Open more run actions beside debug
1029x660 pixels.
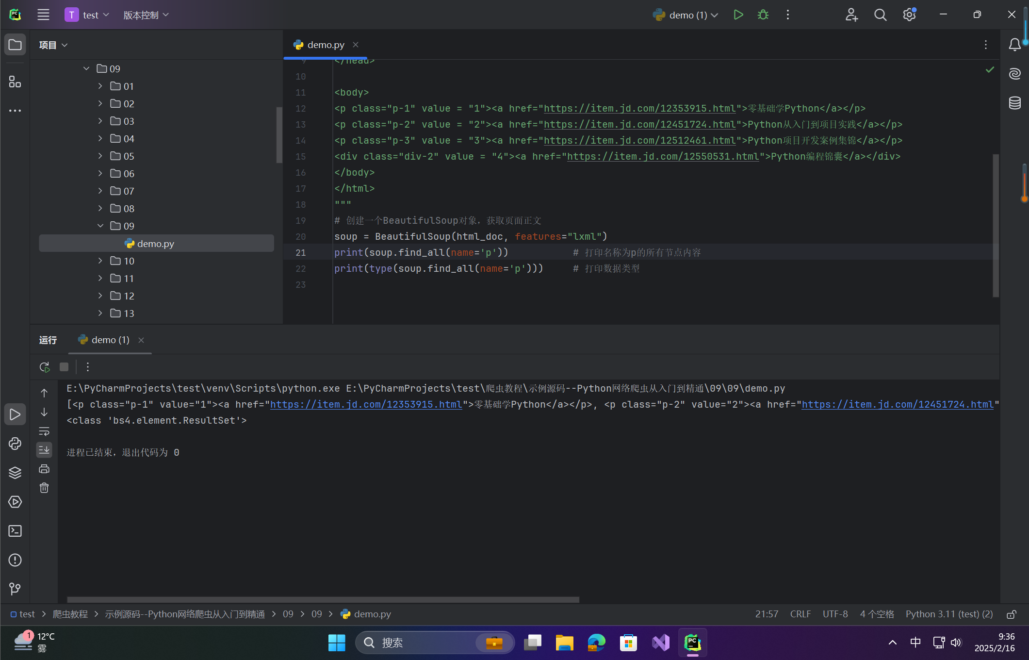coord(788,15)
